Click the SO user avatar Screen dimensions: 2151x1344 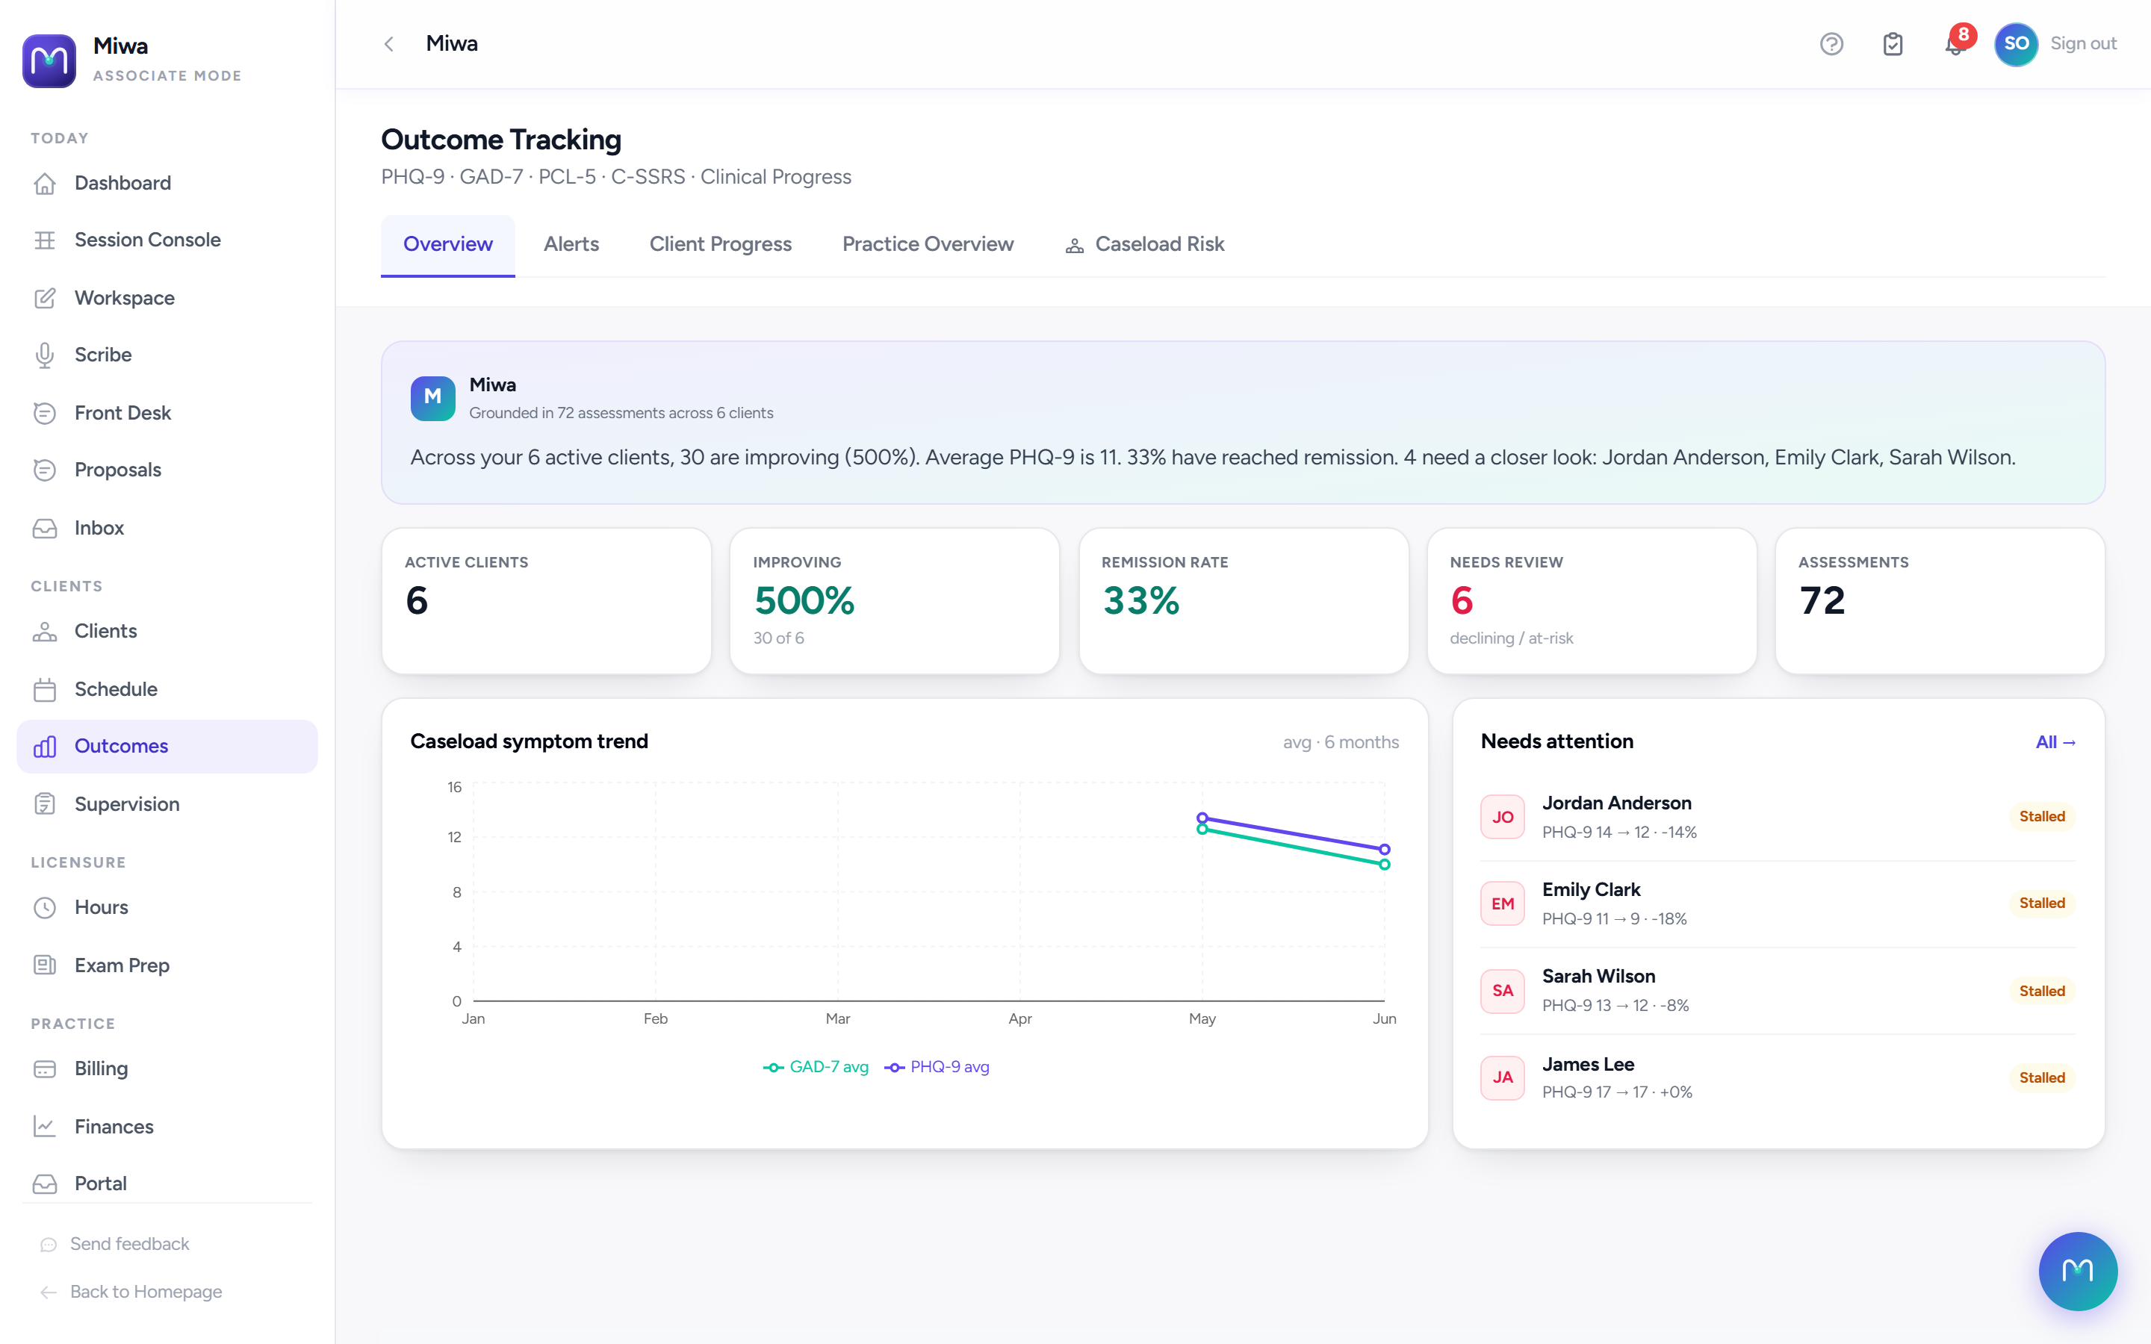(x=2016, y=43)
